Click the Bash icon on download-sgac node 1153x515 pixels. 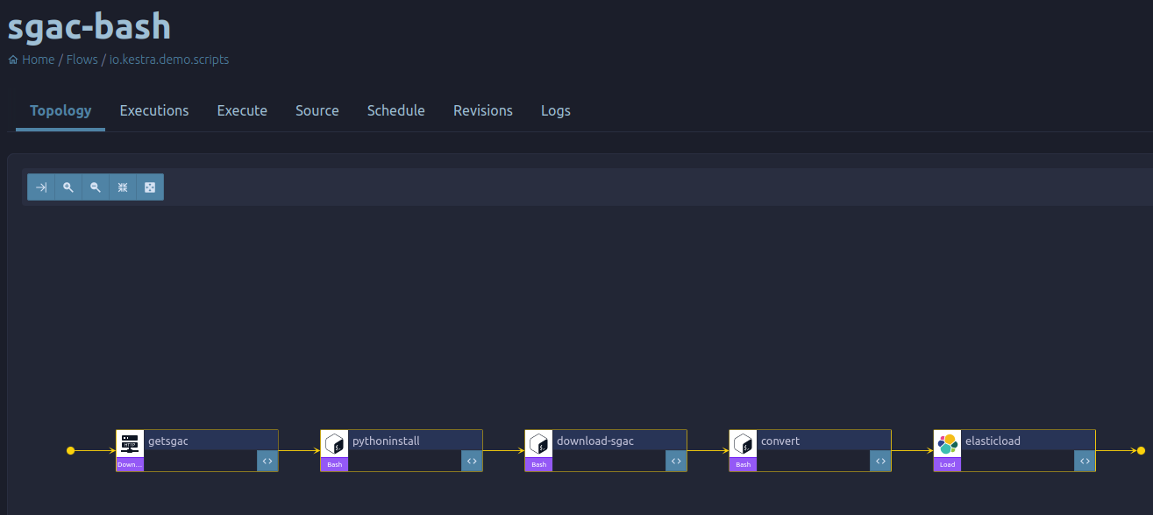pos(538,443)
